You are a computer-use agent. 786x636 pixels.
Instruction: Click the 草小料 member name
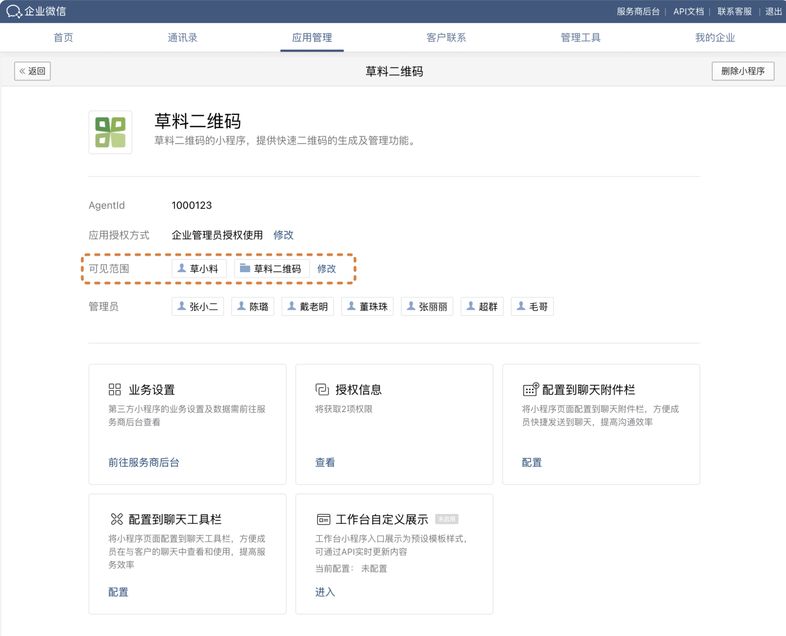pyautogui.click(x=204, y=269)
